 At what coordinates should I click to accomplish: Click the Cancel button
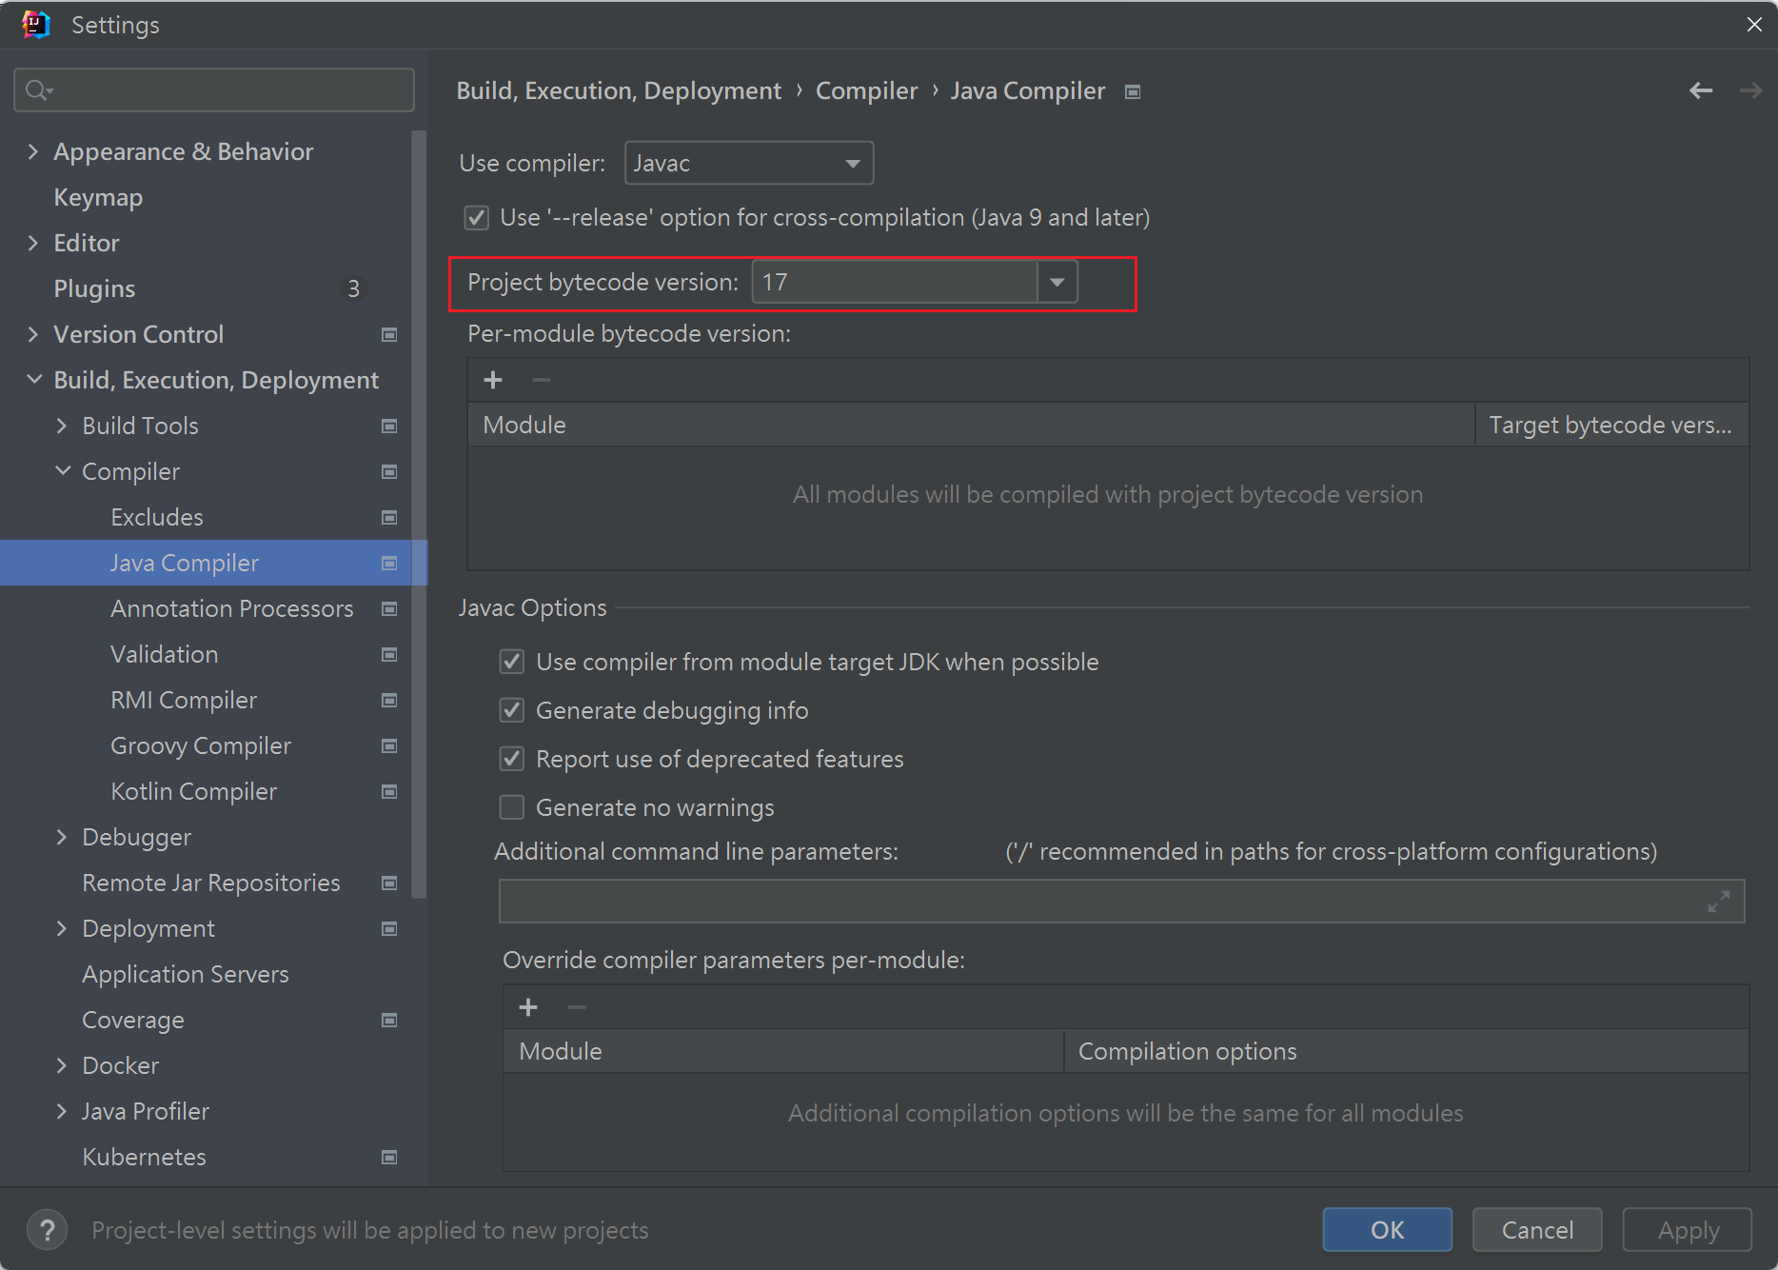click(1537, 1230)
